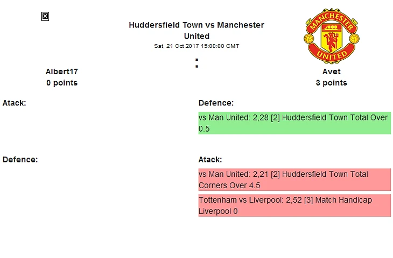Click the left-side Atack heading
Image resolution: width=393 pixels, height=258 pixels.
15,103
